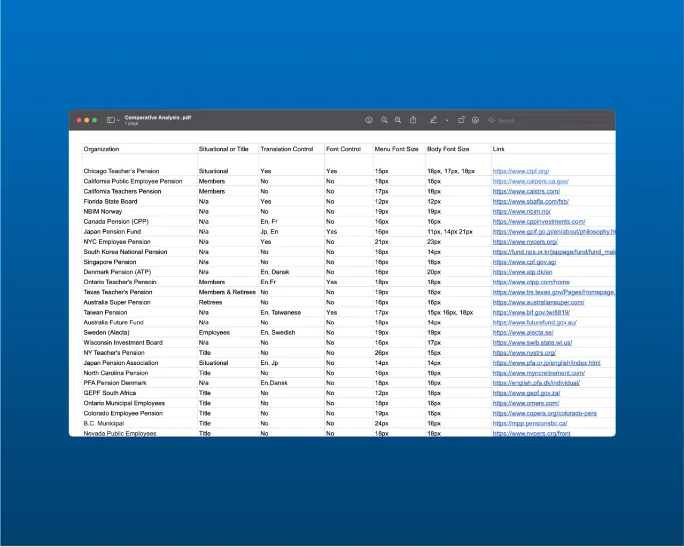The width and height of the screenshot is (684, 547).
Task: Select the En, Taiwanese cell
Action: click(x=281, y=313)
